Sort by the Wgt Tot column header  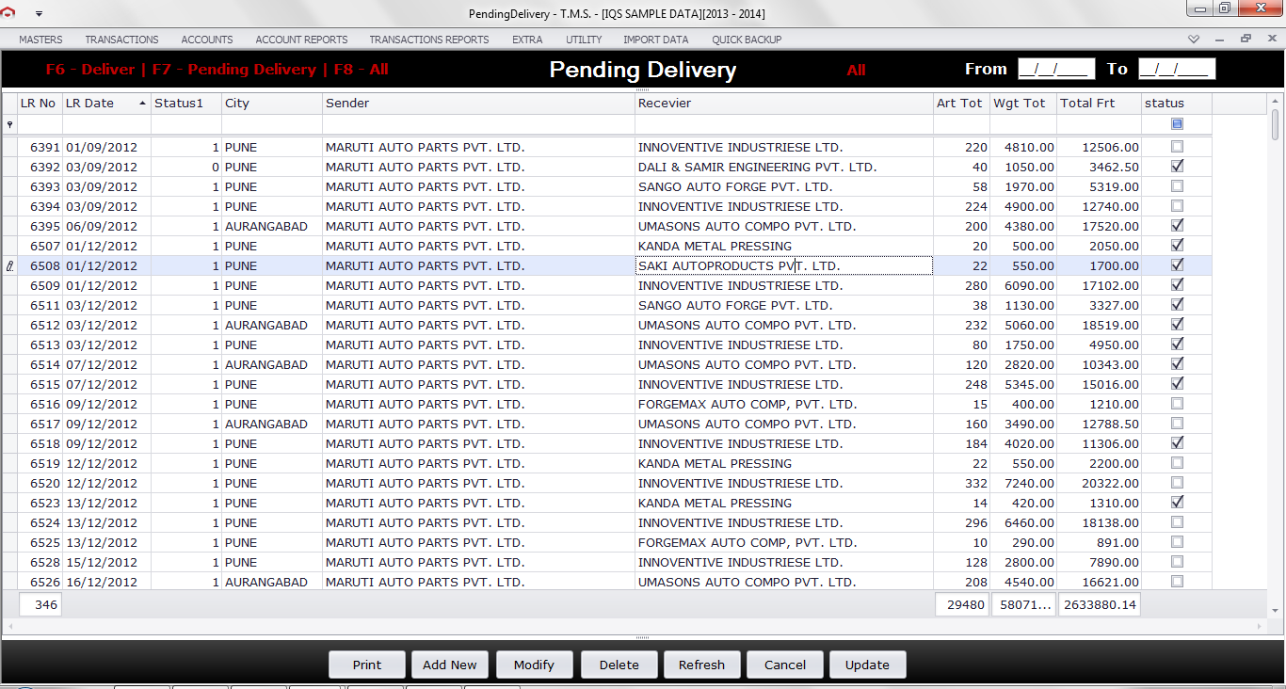(1023, 104)
